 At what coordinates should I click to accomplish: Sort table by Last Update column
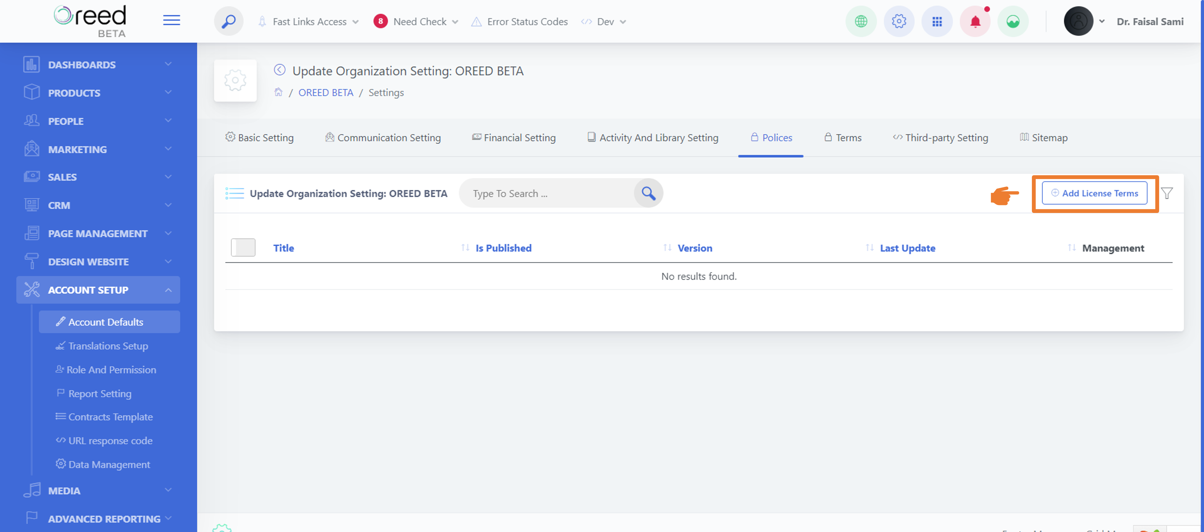coord(907,248)
